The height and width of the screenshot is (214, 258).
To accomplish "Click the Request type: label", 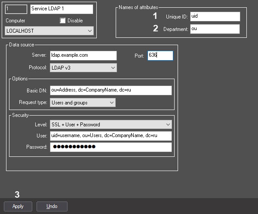I will click(x=33, y=102).
